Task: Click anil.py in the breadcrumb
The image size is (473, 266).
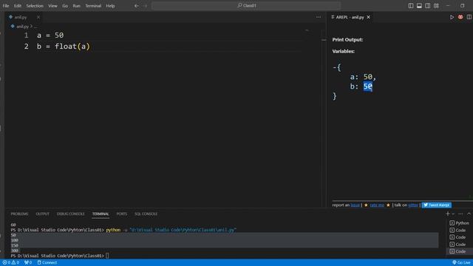Action: tap(22, 27)
